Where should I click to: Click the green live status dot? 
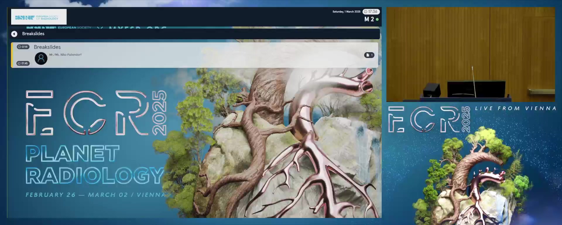tap(377, 19)
